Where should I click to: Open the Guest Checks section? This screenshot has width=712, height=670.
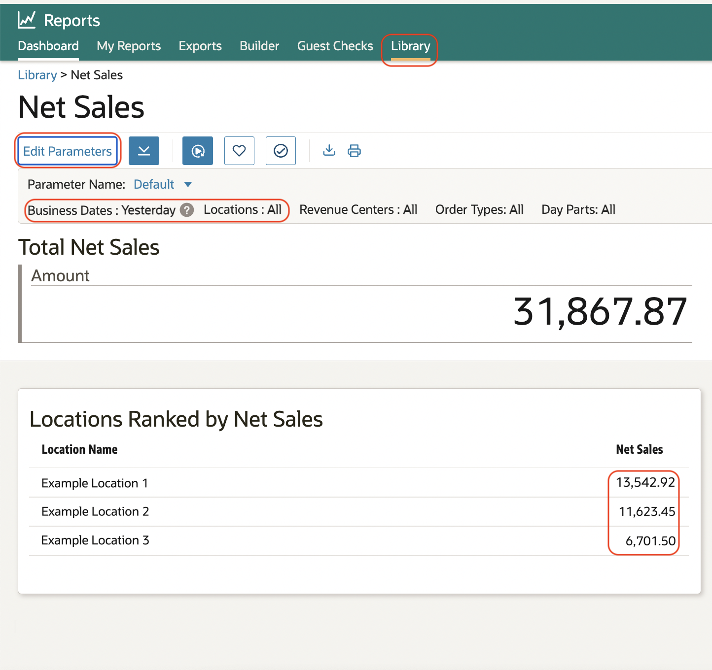click(335, 46)
